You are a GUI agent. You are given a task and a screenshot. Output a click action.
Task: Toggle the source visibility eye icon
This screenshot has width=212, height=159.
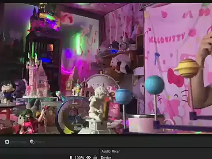point(88,157)
